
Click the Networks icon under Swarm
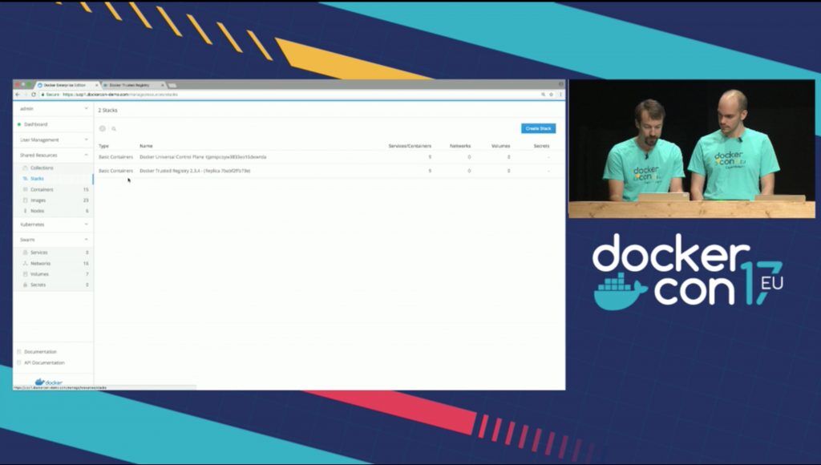[25, 263]
